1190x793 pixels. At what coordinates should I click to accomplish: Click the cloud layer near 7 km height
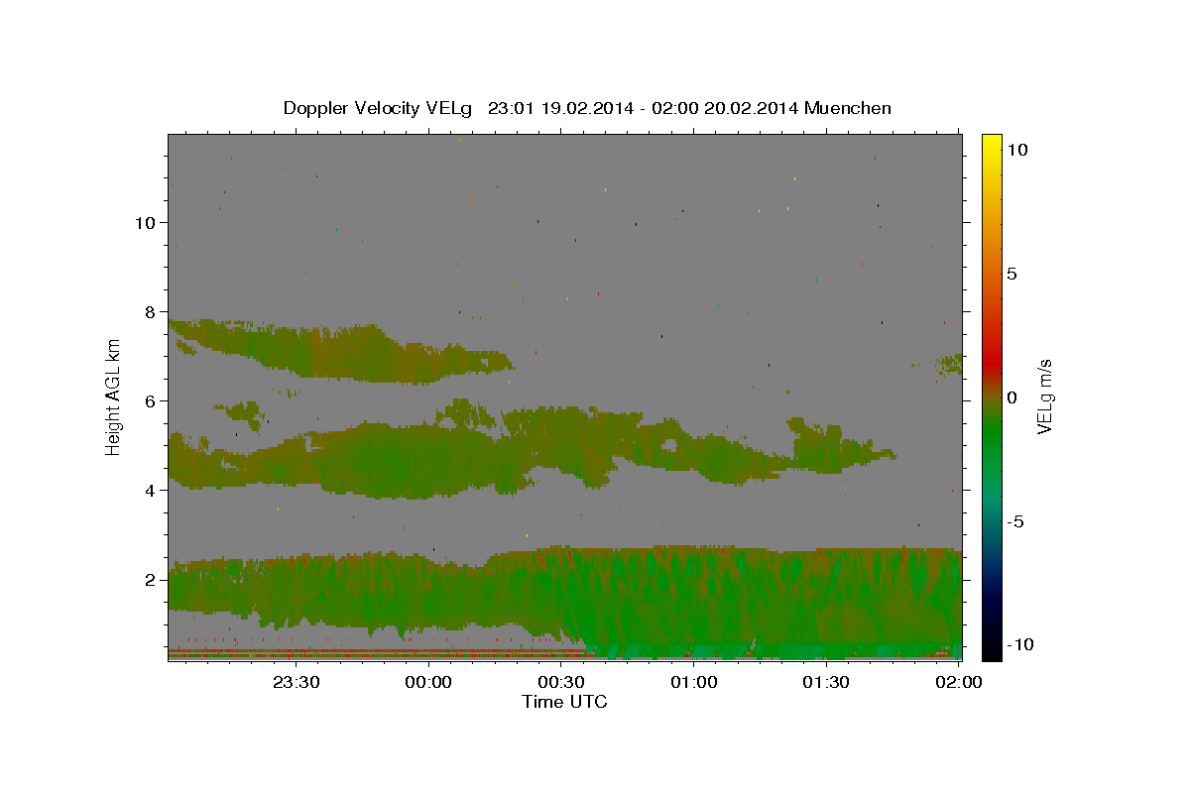pyautogui.click(x=342, y=352)
